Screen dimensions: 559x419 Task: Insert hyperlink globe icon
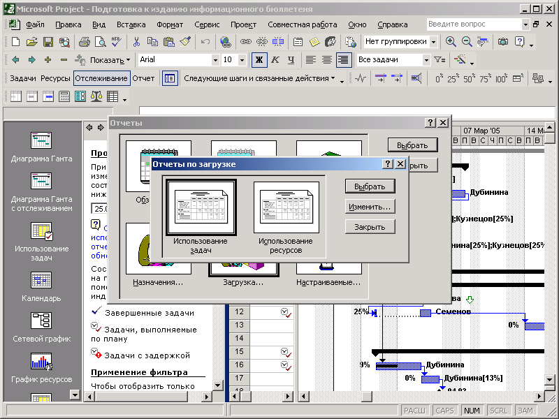(x=225, y=42)
